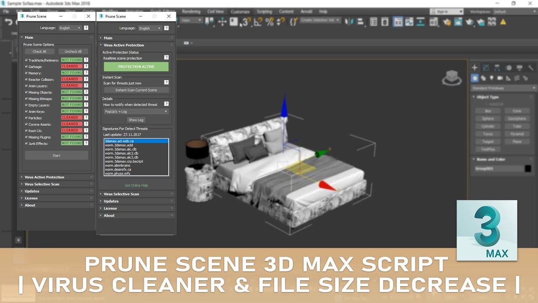The height and width of the screenshot is (303, 538).
Task: Toggle the Percent Snap tool
Action: tap(269, 21)
